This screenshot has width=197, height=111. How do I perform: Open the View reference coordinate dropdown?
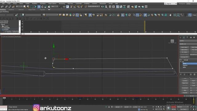point(54,6)
